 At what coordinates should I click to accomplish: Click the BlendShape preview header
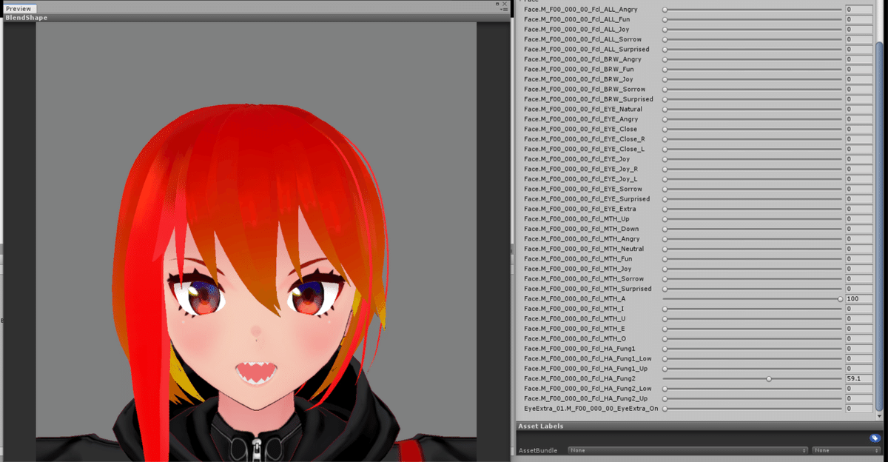tap(256, 17)
